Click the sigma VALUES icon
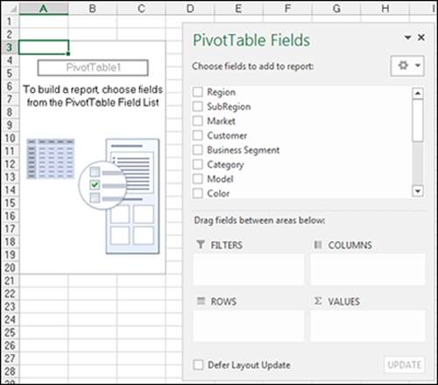Viewport: 438px width, 385px height. pyautogui.click(x=318, y=301)
